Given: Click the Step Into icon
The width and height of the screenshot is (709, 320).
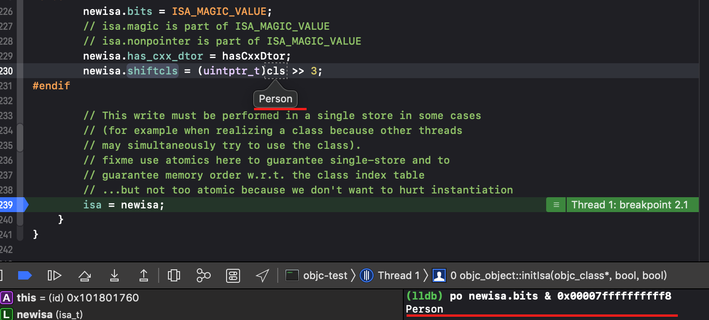Looking at the screenshot, I should pyautogui.click(x=114, y=275).
